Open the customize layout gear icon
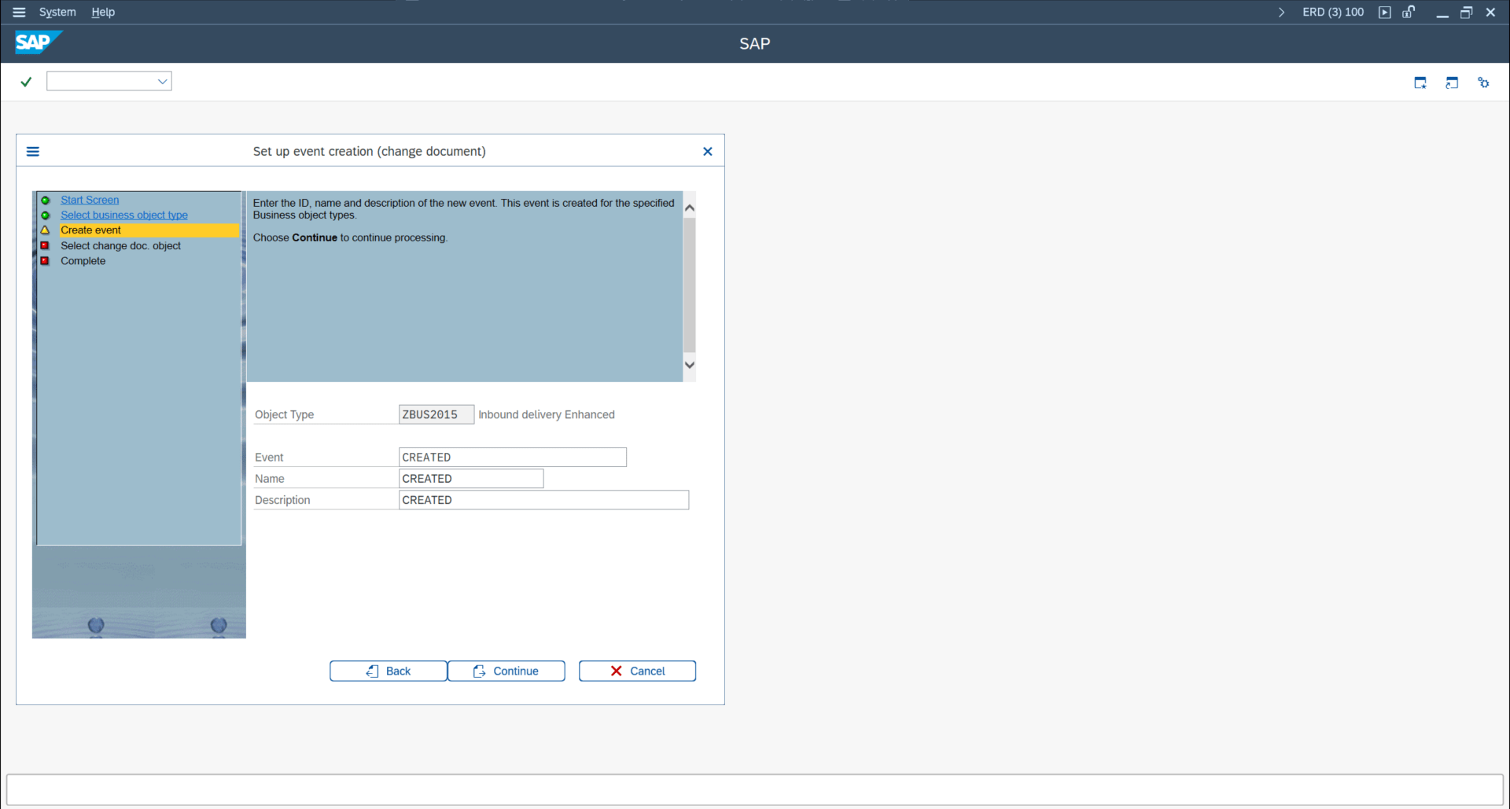 tap(1483, 83)
